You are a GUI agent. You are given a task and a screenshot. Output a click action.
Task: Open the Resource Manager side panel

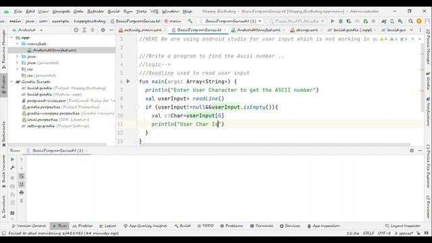pyautogui.click(x=3, y=49)
